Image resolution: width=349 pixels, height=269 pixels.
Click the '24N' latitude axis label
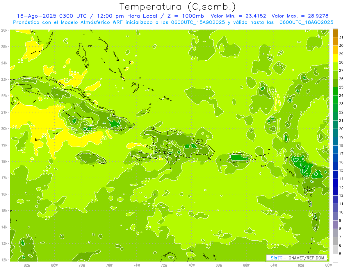click(x=4, y=63)
